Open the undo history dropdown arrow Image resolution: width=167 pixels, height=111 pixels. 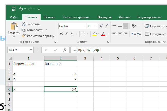[25, 9]
